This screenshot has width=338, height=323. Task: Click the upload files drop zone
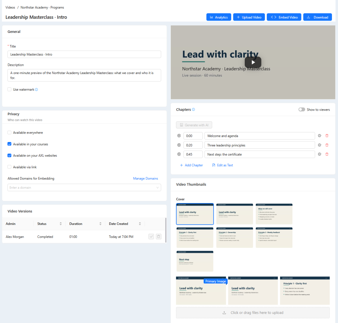click(x=253, y=313)
